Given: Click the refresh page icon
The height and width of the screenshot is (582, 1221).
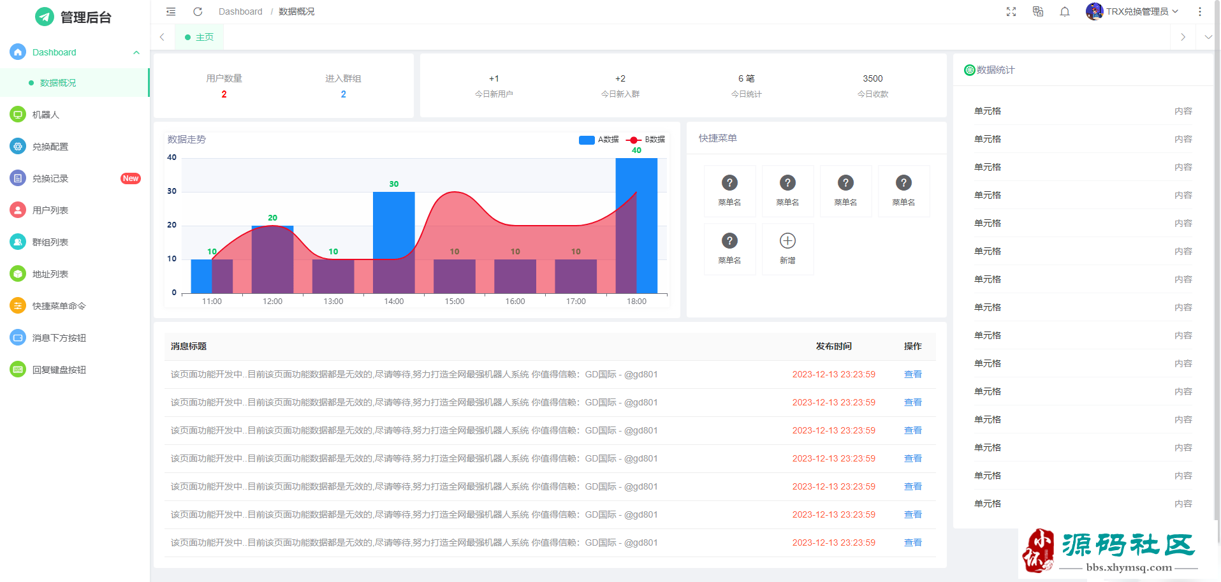Looking at the screenshot, I should tap(198, 11).
